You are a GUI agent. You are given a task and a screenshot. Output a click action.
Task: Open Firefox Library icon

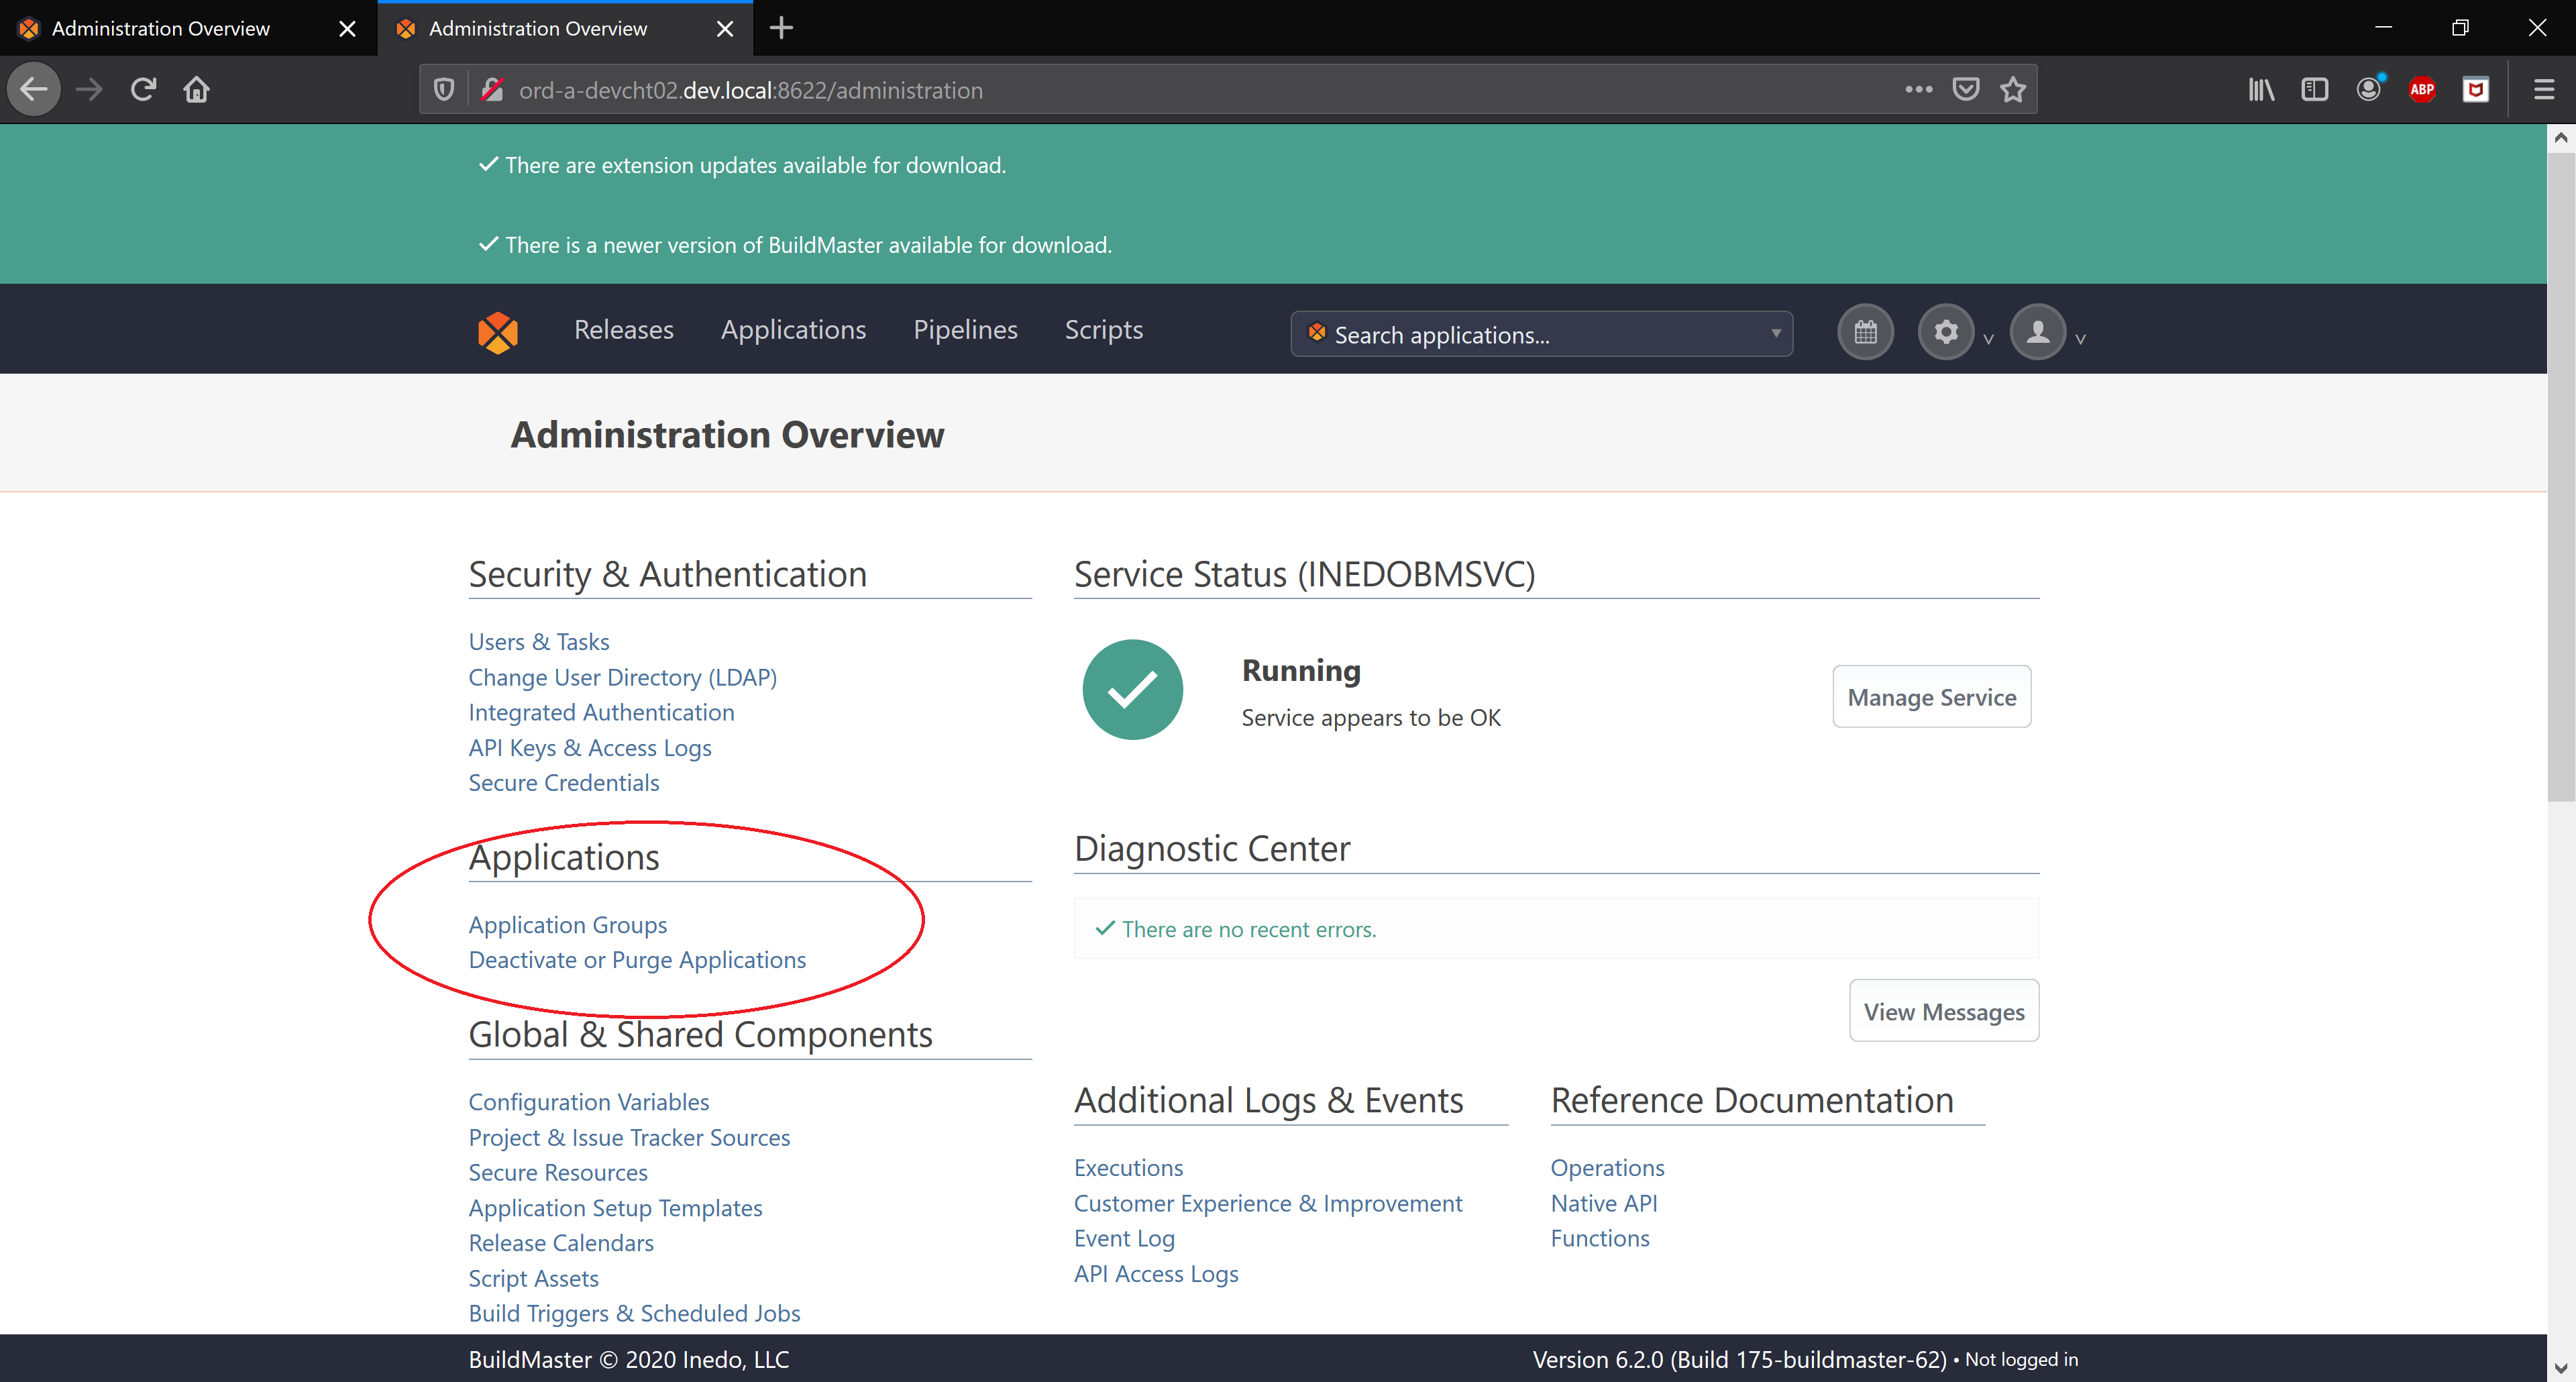tap(2261, 89)
